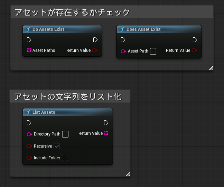Select the Do Assets Exist node title
Viewport: 224px width, 187px height.
coord(48,29)
